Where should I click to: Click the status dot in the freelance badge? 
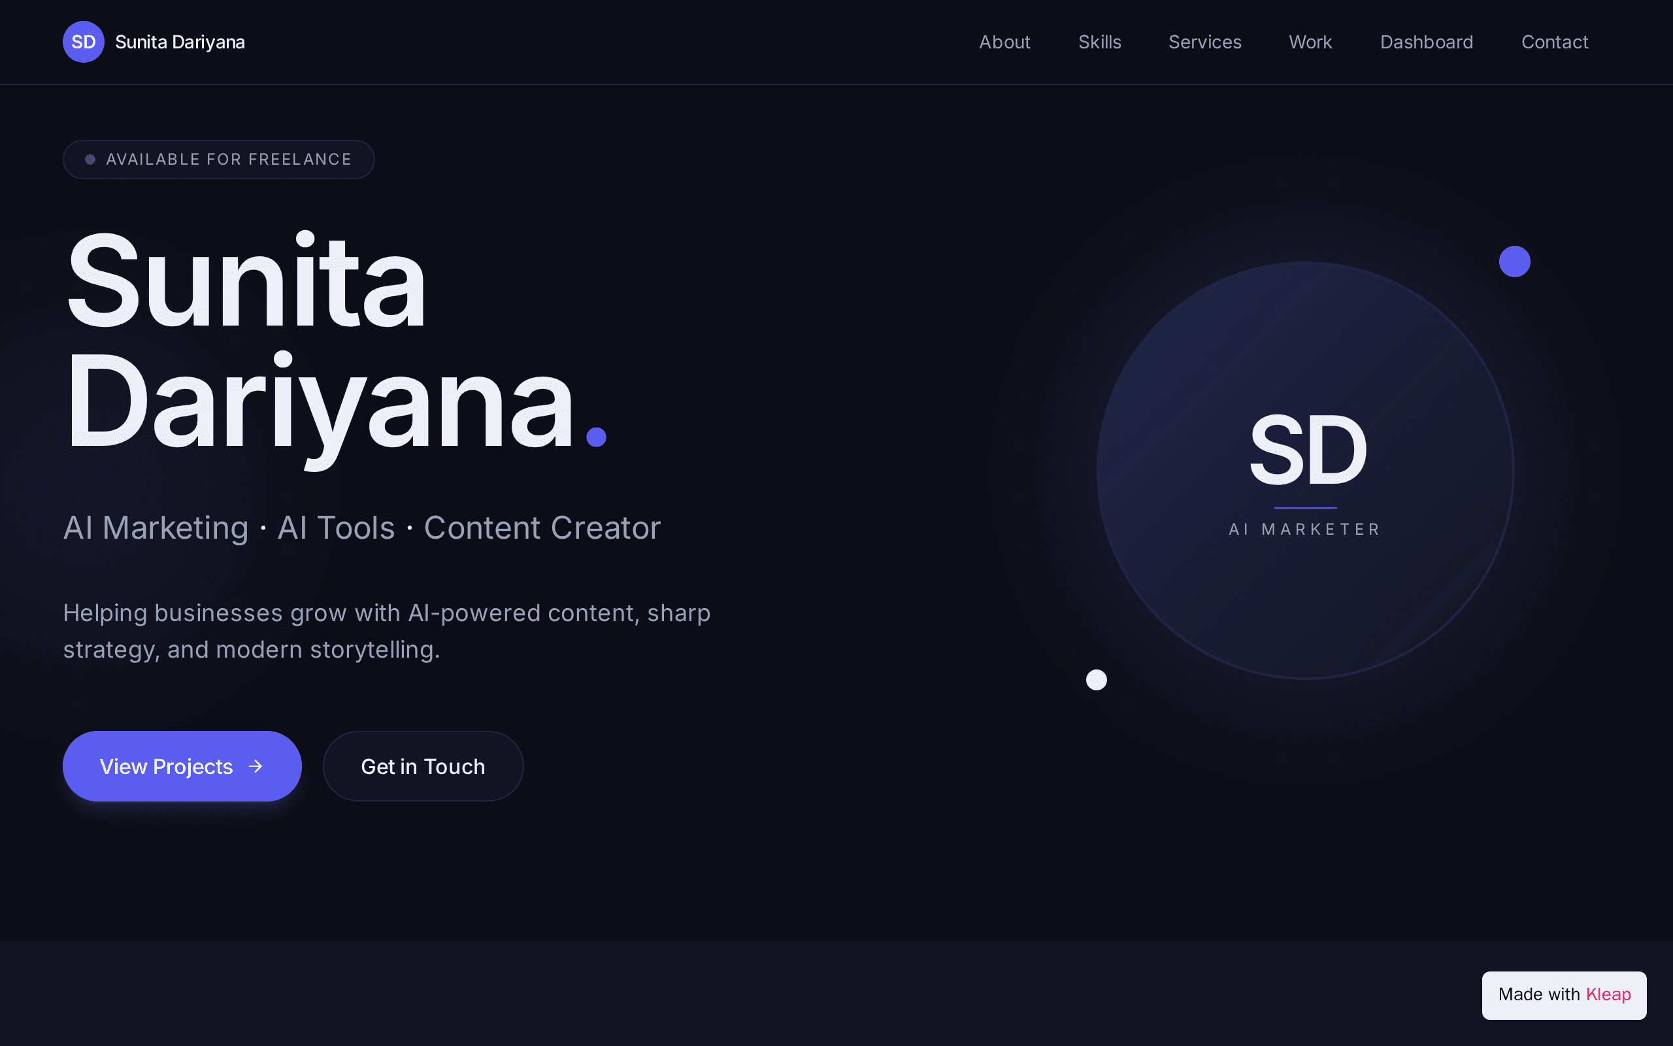point(90,160)
